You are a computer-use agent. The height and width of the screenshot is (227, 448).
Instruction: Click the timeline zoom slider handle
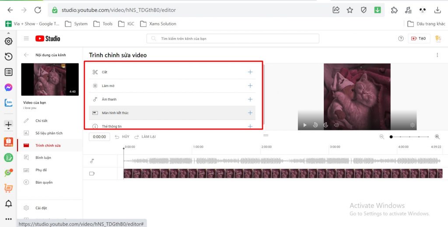pos(391,137)
